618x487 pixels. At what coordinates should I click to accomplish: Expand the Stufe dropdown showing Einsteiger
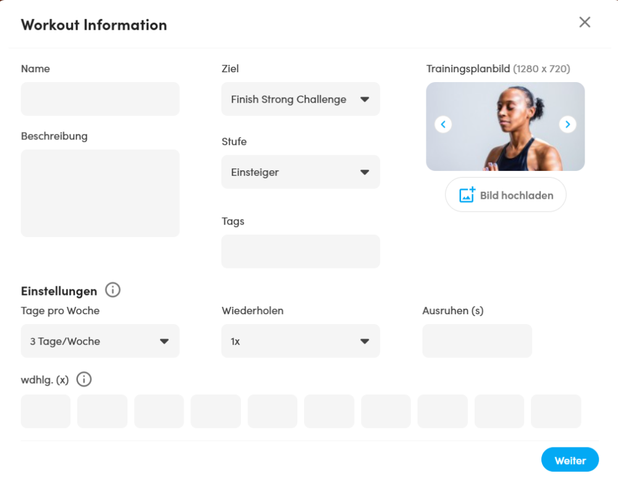coord(301,172)
